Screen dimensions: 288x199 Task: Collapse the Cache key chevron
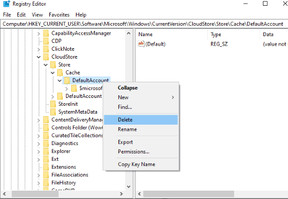pyautogui.click(x=53, y=73)
